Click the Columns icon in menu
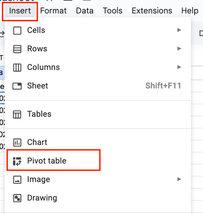 point(17,68)
